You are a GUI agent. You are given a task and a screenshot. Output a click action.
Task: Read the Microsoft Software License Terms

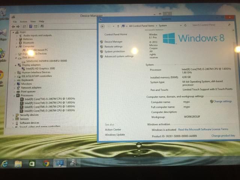click(203, 129)
